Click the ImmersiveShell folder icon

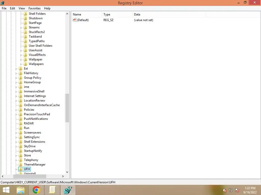click(x=20, y=91)
